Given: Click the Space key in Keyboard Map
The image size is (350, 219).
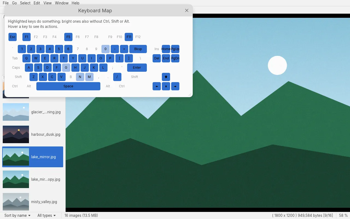Looking at the screenshot, I should pyautogui.click(x=68, y=86).
